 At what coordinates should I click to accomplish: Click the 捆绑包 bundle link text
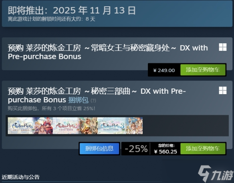pyautogui.click(x=79, y=100)
